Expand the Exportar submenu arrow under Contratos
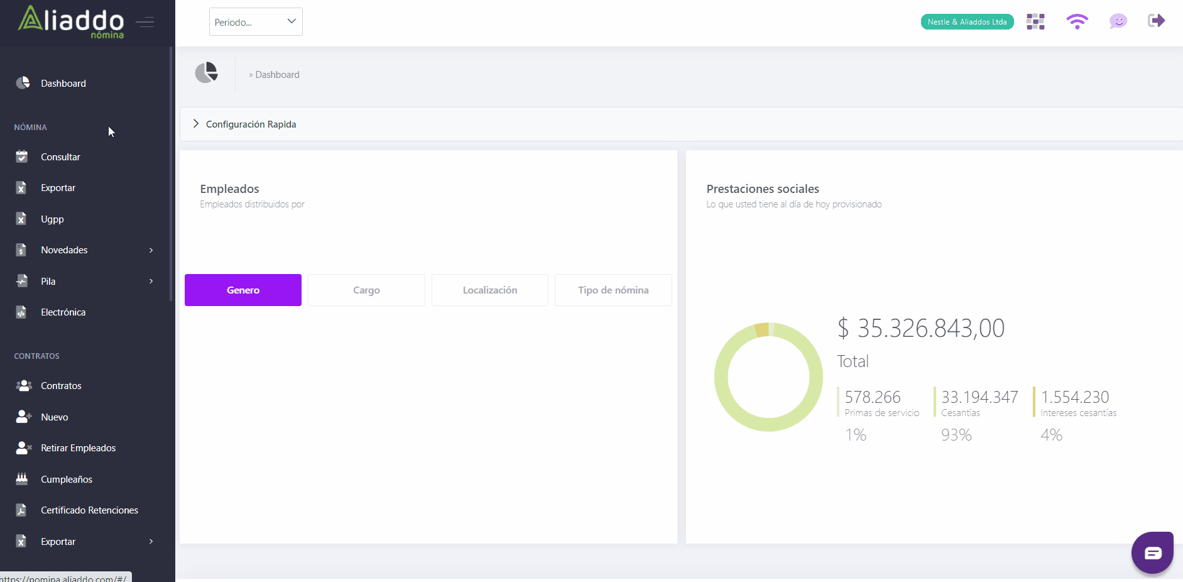 (x=151, y=542)
